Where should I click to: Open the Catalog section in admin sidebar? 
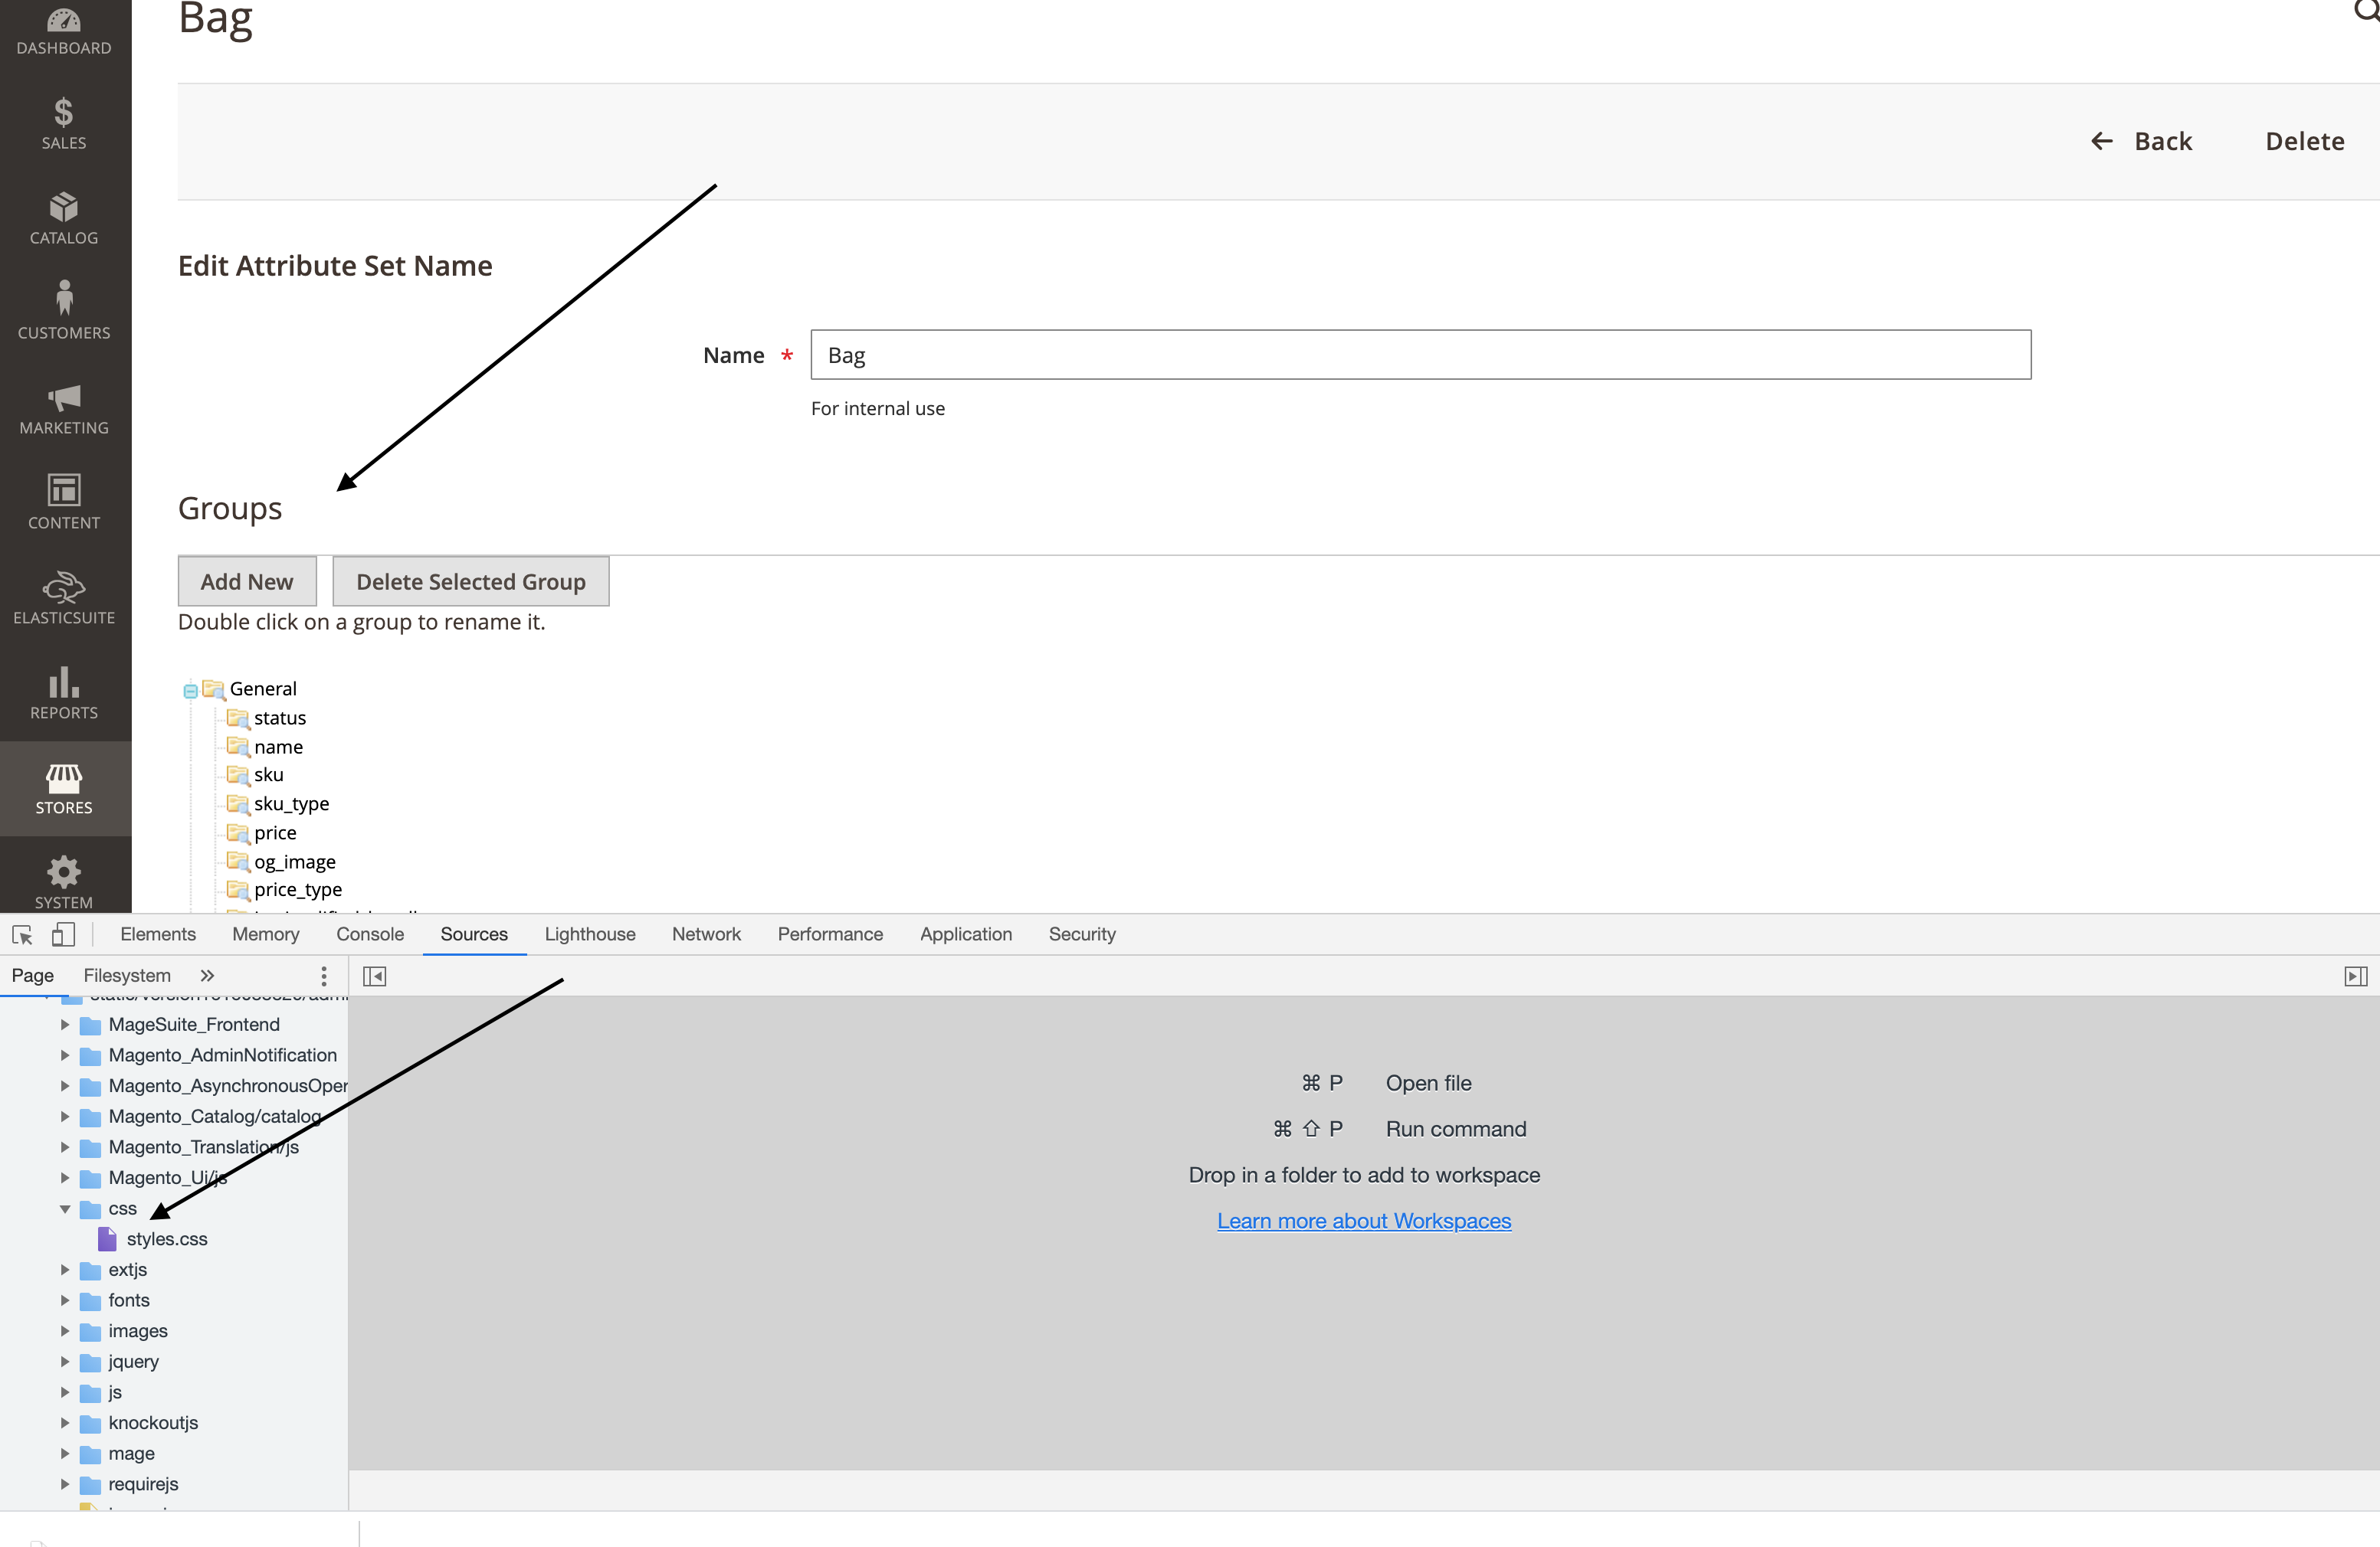point(64,217)
